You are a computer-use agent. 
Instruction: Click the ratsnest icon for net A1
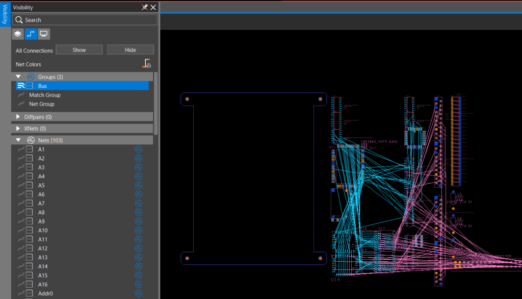pyautogui.click(x=139, y=149)
